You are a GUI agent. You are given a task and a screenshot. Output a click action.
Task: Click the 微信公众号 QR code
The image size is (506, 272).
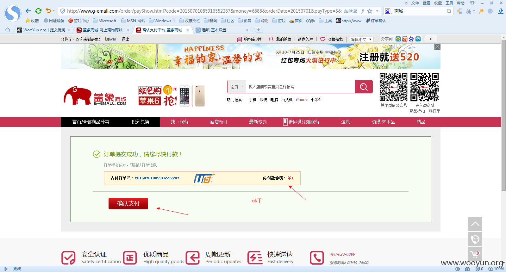click(393, 87)
